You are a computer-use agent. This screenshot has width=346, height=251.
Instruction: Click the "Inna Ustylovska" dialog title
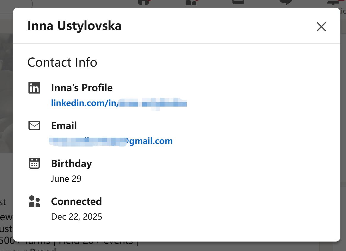75,26
